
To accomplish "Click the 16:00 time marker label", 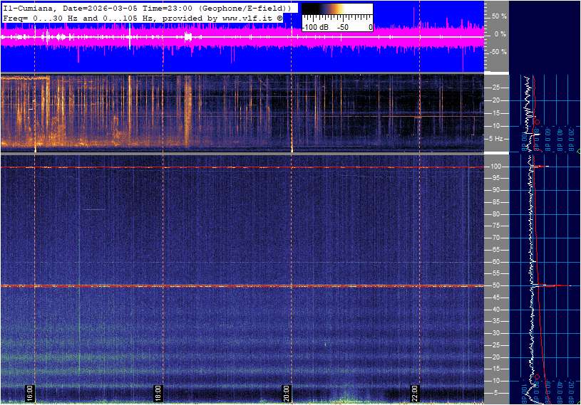I will pyautogui.click(x=30, y=394).
